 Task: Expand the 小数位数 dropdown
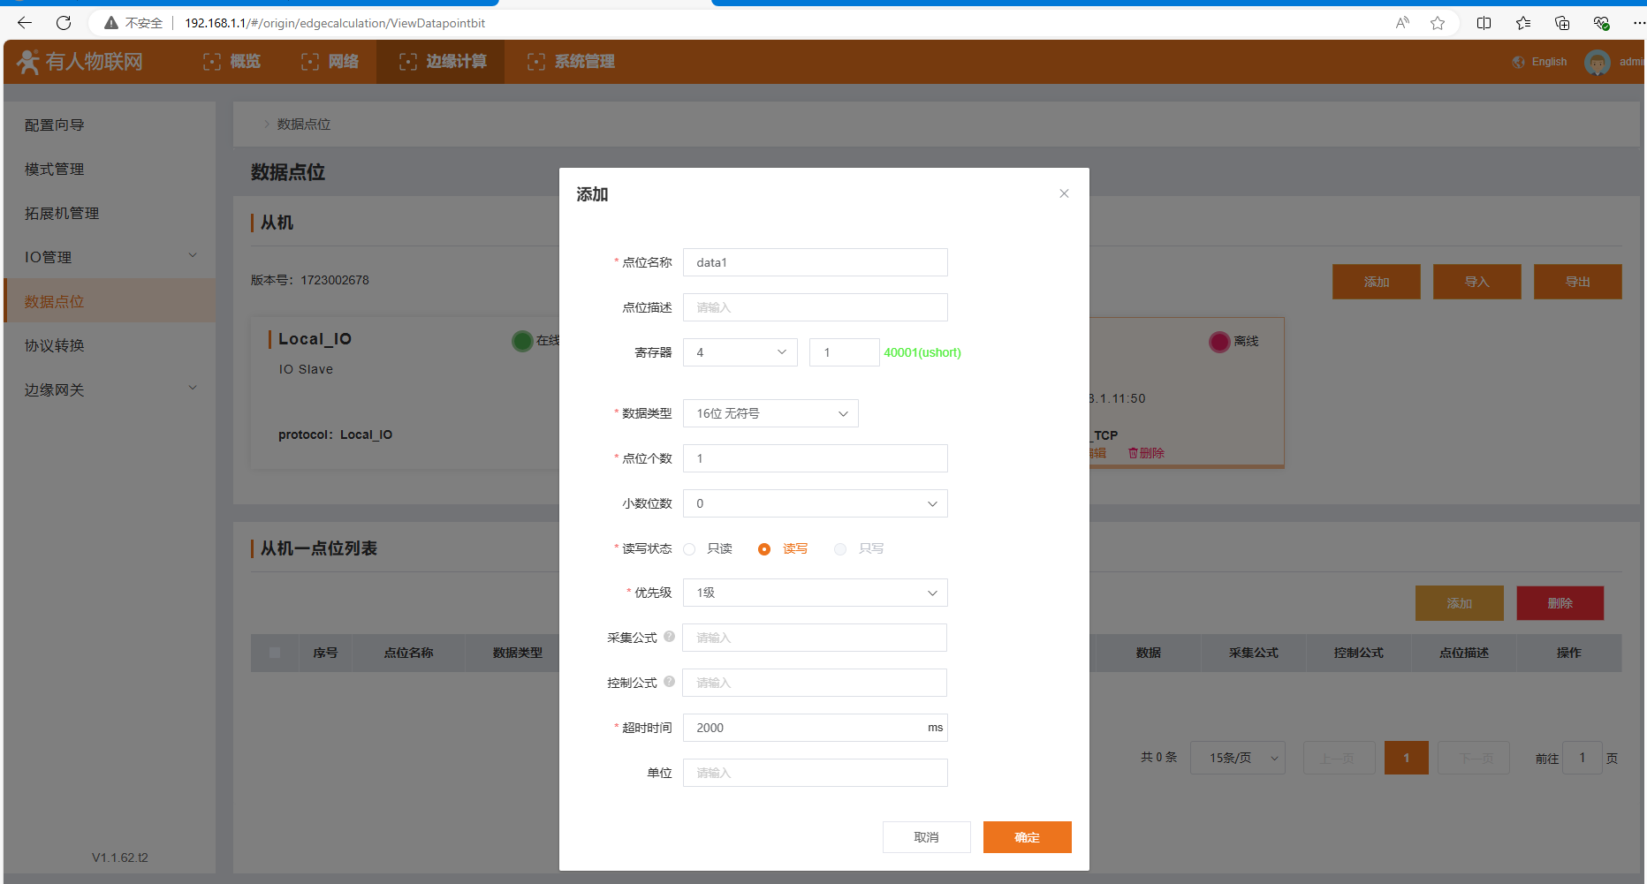(x=814, y=503)
